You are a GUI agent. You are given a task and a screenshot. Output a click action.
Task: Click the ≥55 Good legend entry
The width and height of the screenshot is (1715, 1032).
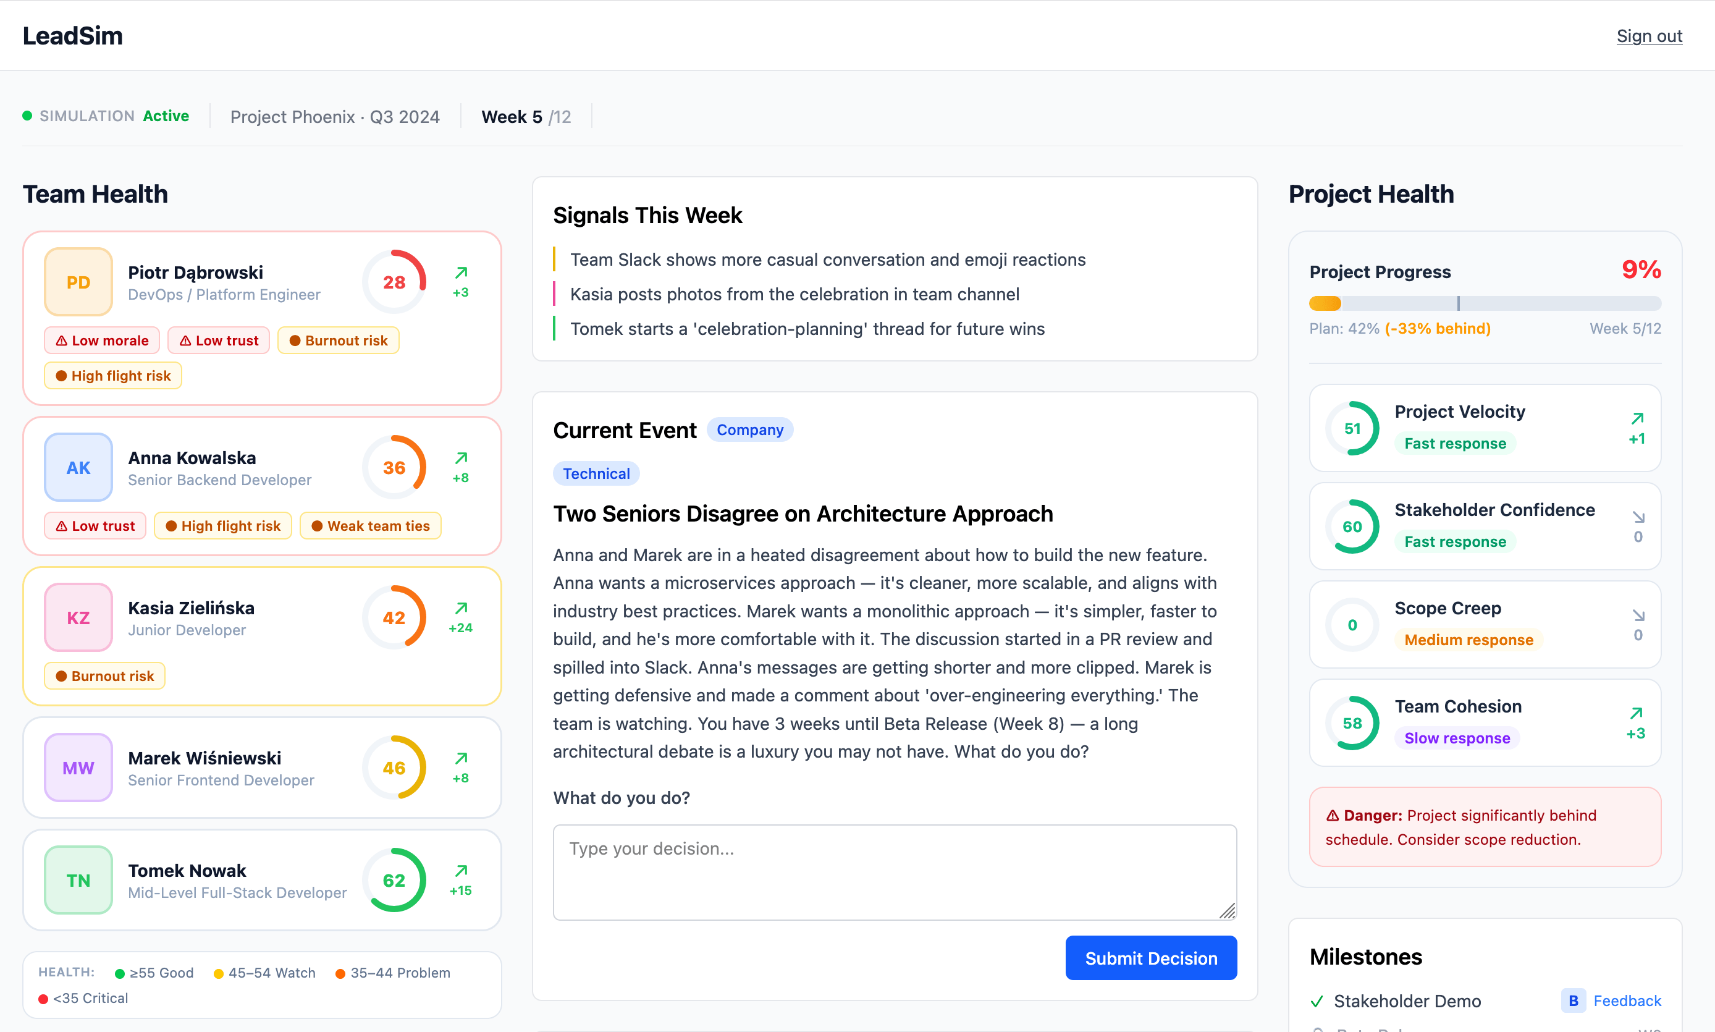(x=154, y=973)
